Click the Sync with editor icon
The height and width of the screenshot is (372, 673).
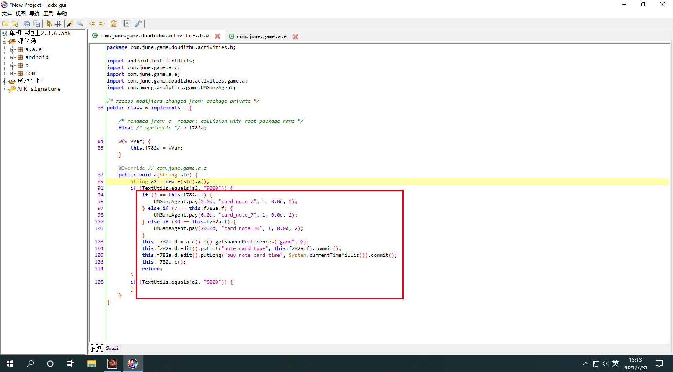(x=49, y=24)
